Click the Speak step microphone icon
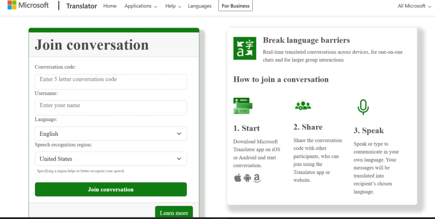The image size is (435, 219). (x=363, y=107)
